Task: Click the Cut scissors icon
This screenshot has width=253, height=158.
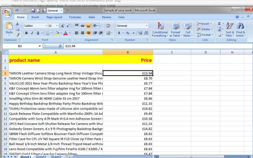Action: pos(17,24)
